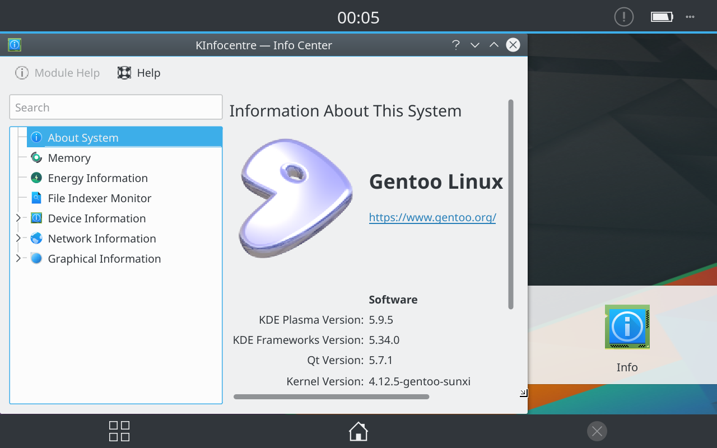Viewport: 717px width, 448px height.
Task: Click the Module Help toolbar item
Action: (57, 73)
